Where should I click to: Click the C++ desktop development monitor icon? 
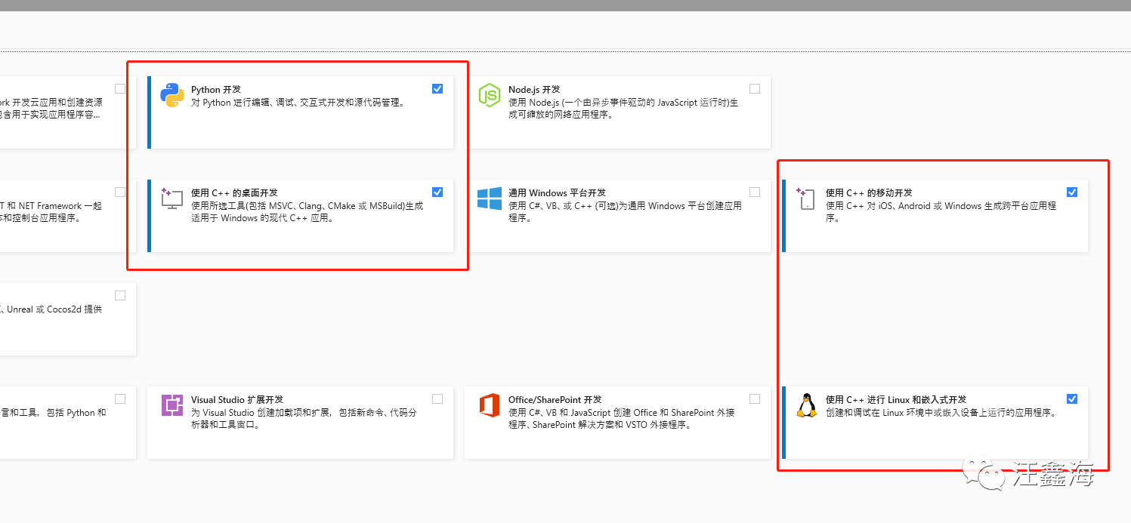tap(172, 198)
